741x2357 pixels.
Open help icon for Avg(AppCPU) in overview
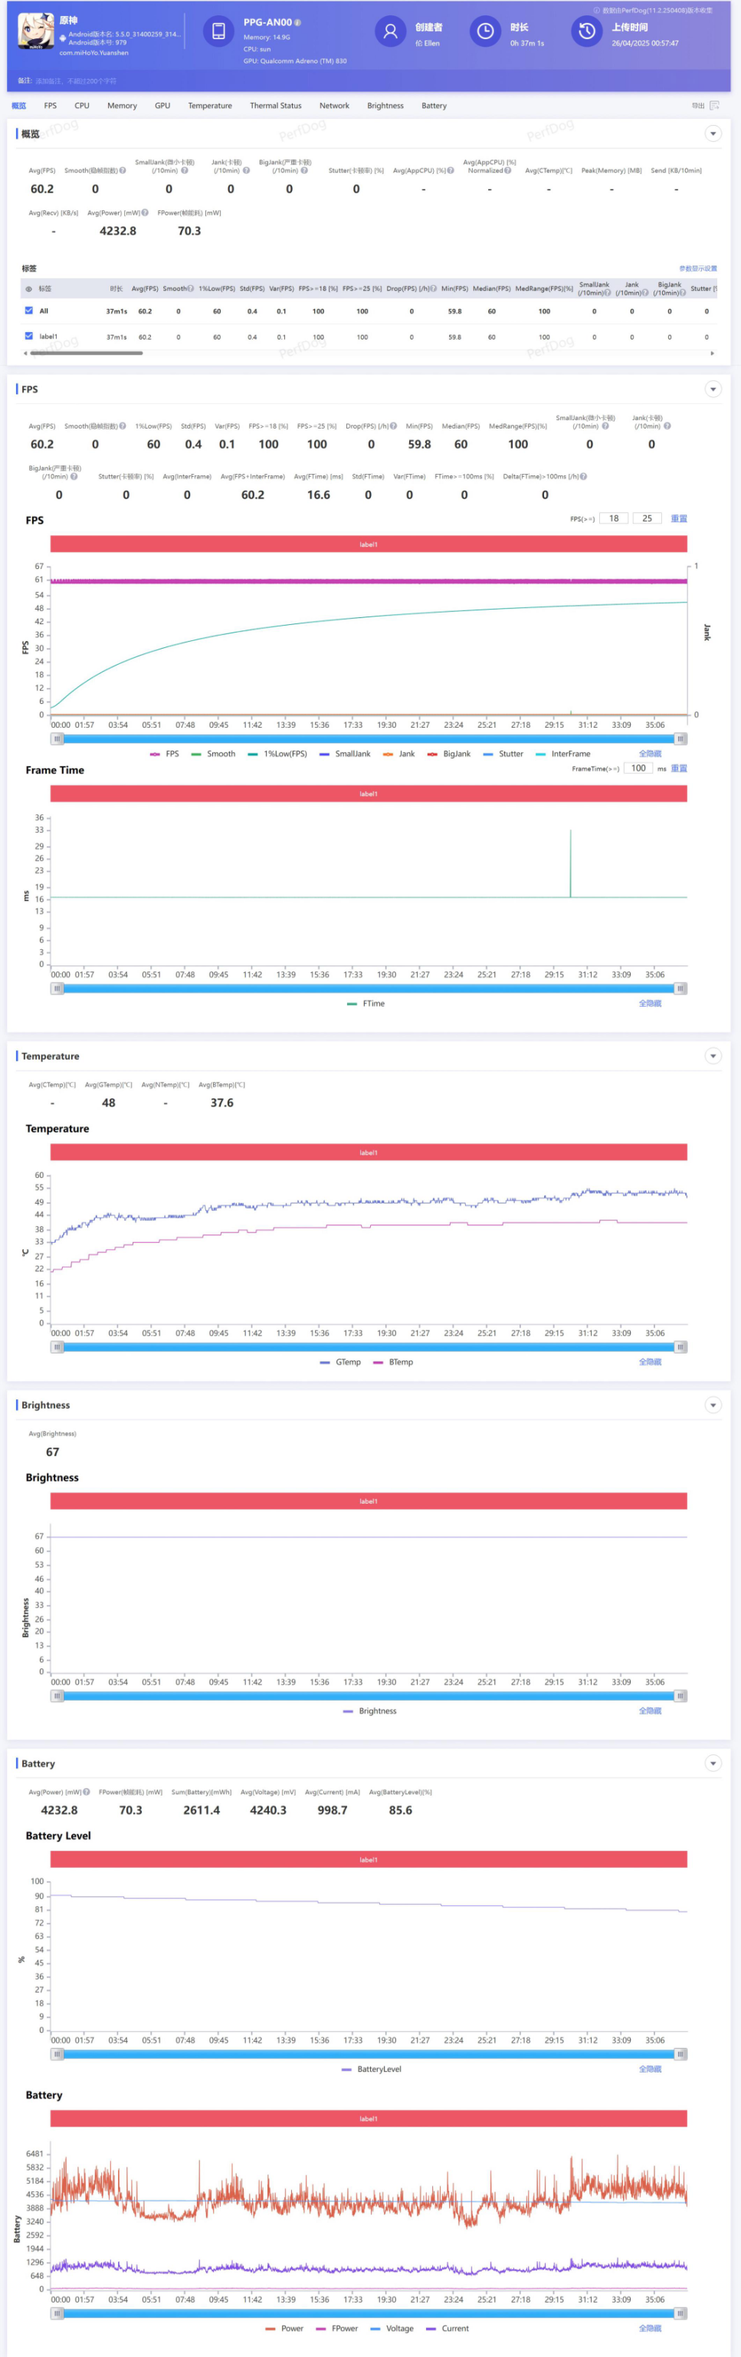pyautogui.click(x=450, y=170)
